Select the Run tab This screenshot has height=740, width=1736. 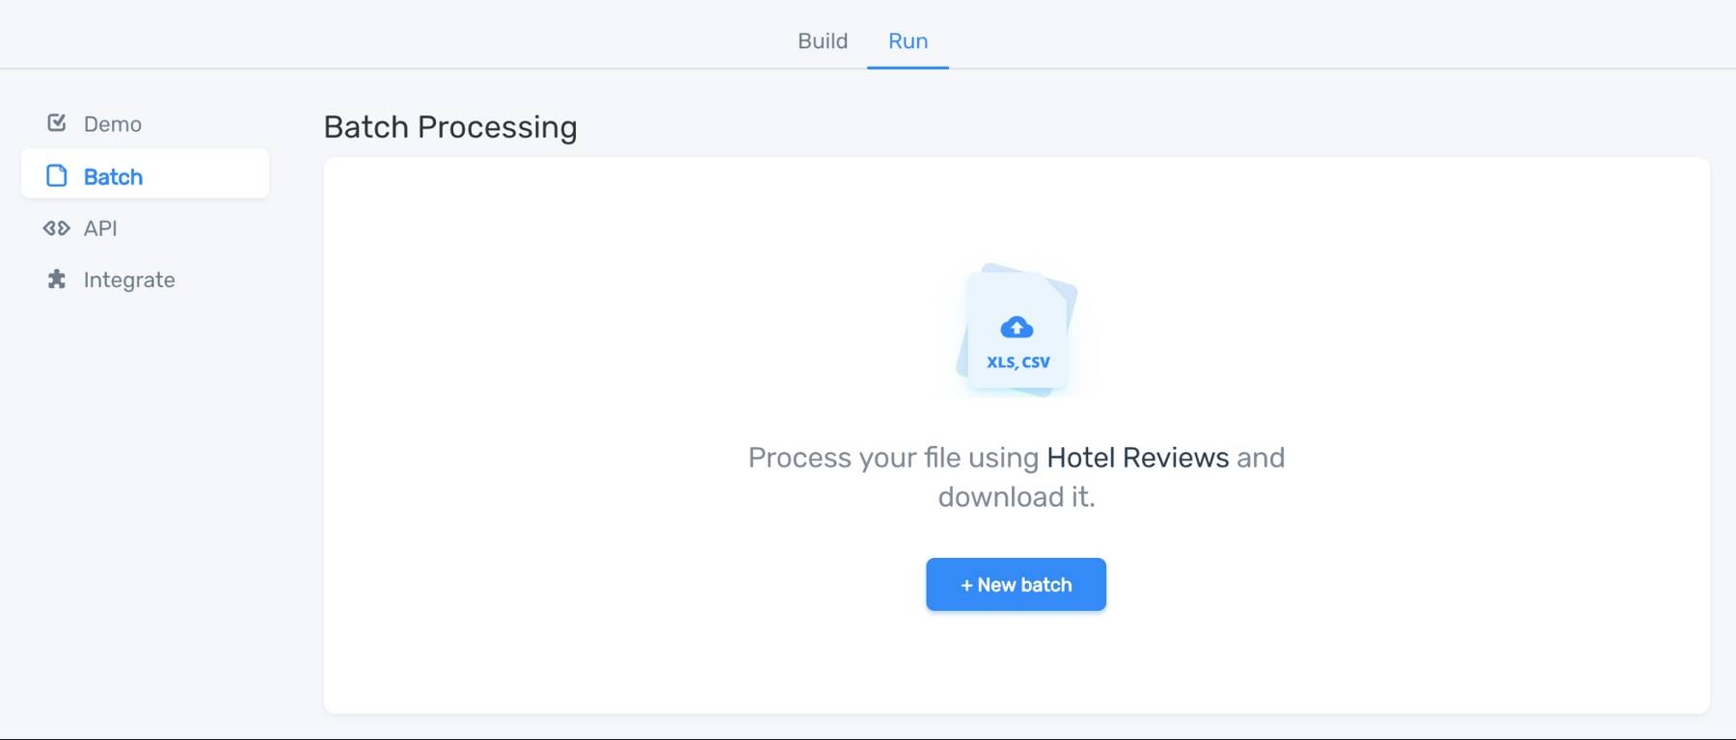click(x=908, y=40)
